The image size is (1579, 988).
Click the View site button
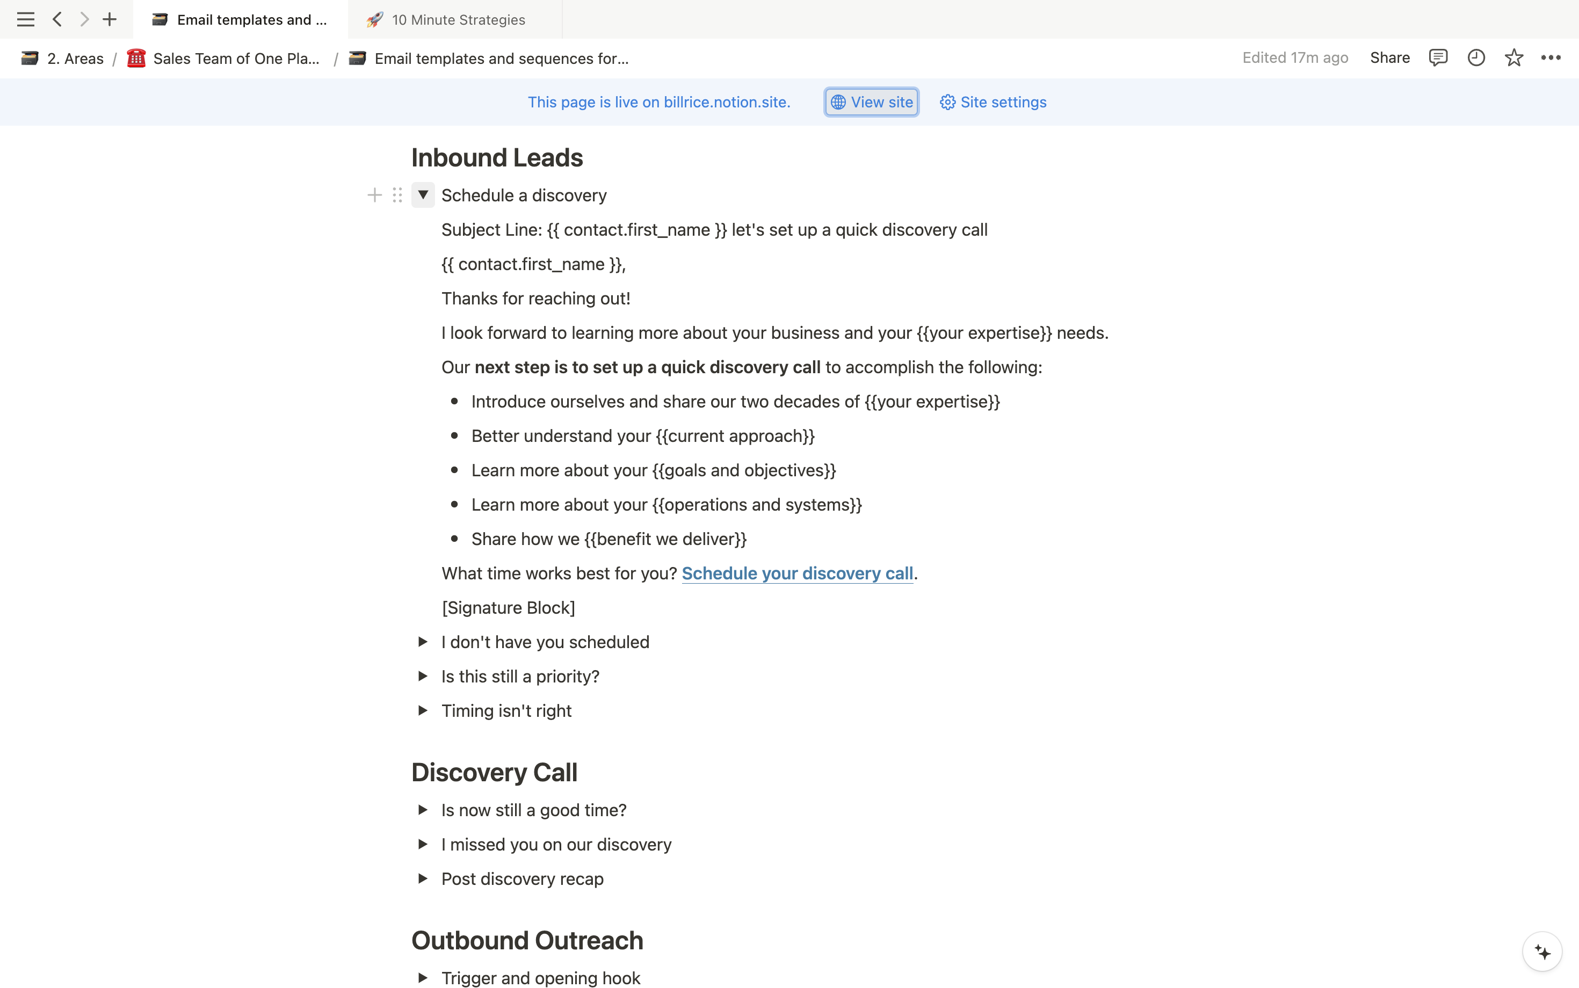(871, 102)
